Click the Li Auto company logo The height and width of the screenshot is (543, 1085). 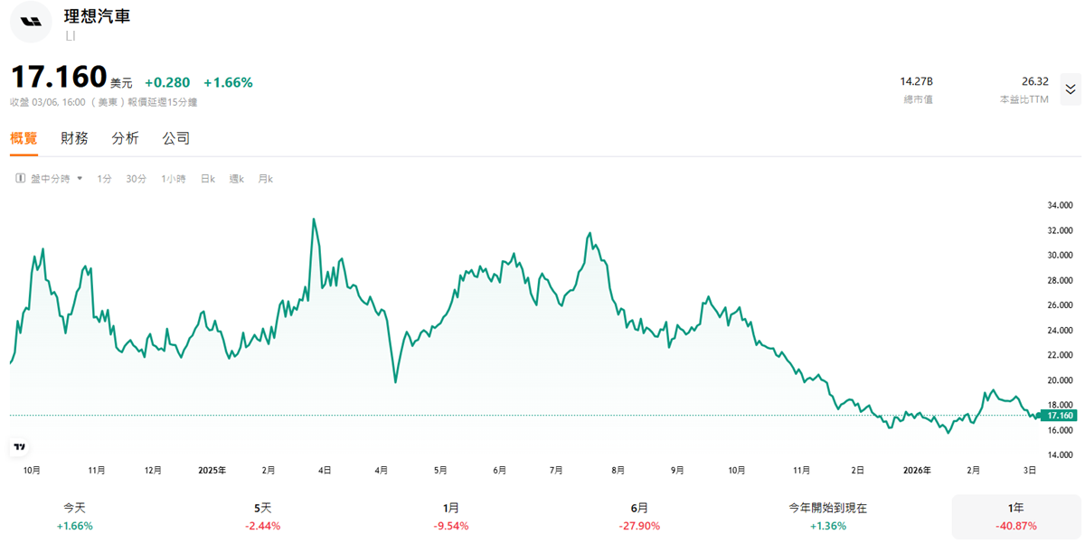point(31,22)
